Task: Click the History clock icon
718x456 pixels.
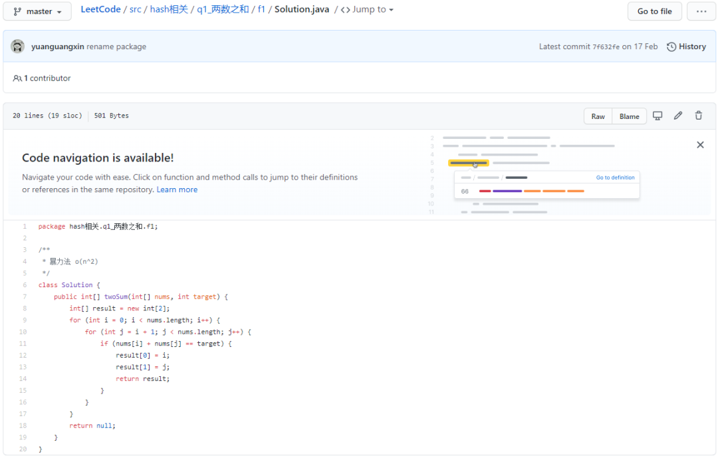Action: [671, 47]
